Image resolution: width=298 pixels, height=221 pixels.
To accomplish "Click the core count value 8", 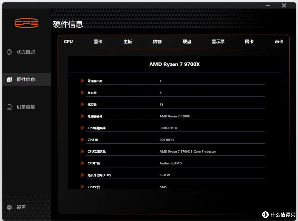I will [160, 92].
